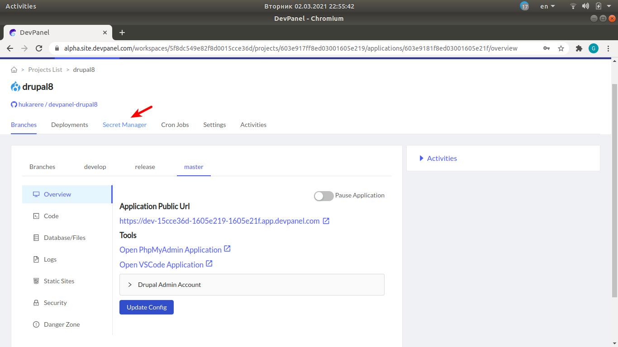Go to Danger Zone section

point(62,324)
